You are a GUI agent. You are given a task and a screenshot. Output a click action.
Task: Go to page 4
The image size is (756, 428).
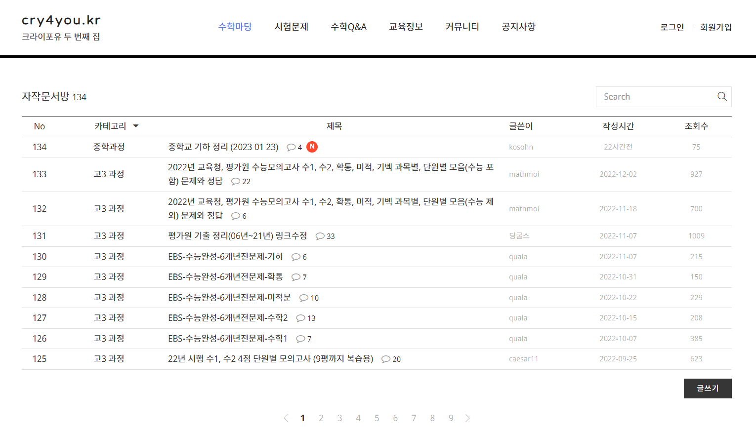(358, 418)
